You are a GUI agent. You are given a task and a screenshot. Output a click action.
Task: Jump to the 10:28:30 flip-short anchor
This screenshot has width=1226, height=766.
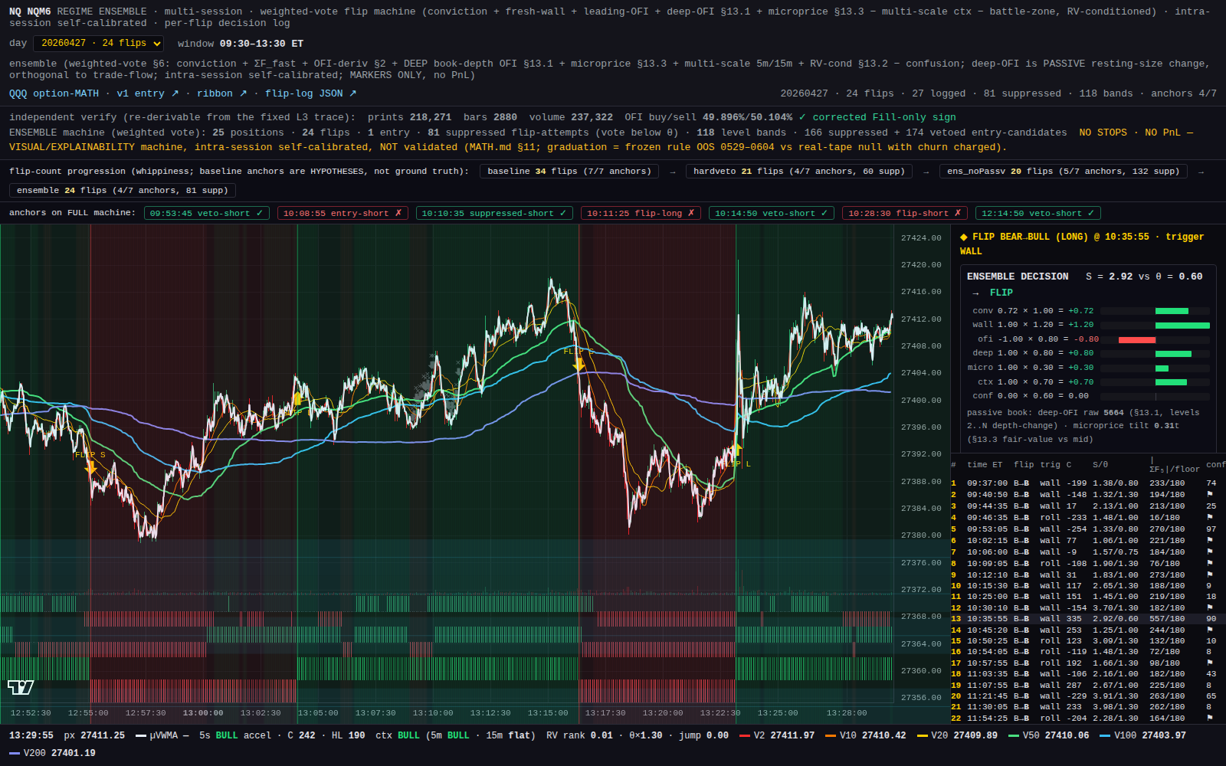pyautogui.click(x=904, y=213)
